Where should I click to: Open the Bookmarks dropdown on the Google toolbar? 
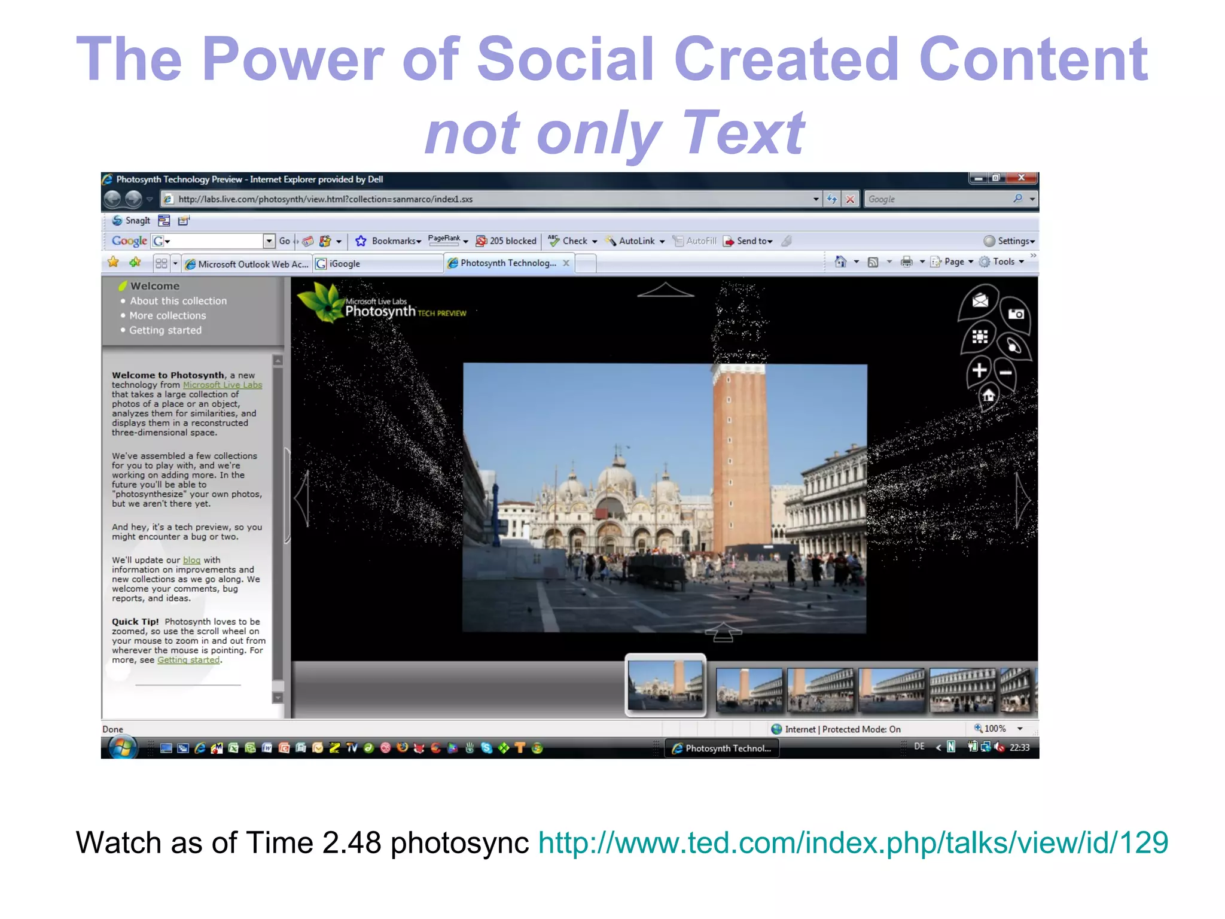pos(419,242)
